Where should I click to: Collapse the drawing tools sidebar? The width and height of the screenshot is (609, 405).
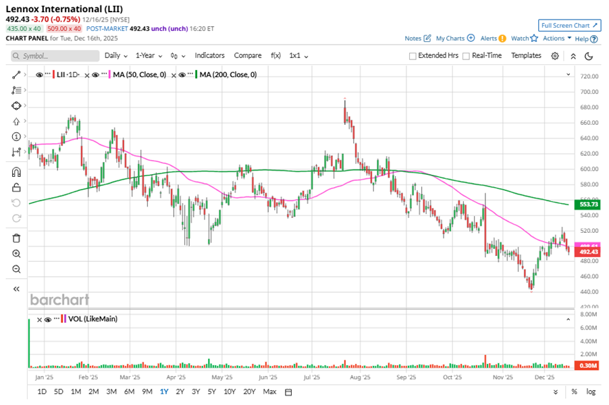coord(16,289)
